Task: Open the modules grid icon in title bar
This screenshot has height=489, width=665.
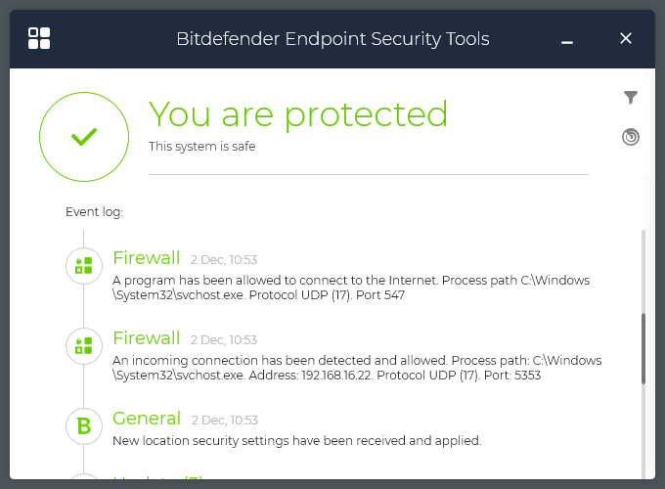Action: (x=39, y=39)
